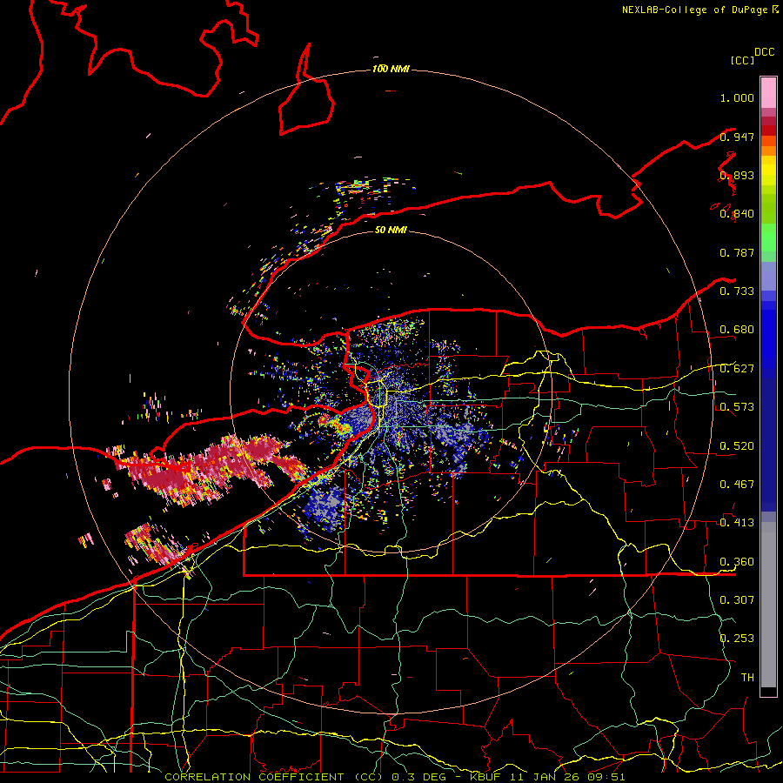The width and height of the screenshot is (783, 783).
Task: Select the 0.467 legend value
Action: [737, 484]
